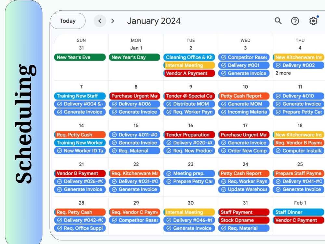Open Prepare Petty Cash task on Jan 11
Viewport: 325px width, 244px height.
(299, 112)
